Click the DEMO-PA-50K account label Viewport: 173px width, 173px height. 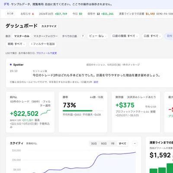(165, 14)
